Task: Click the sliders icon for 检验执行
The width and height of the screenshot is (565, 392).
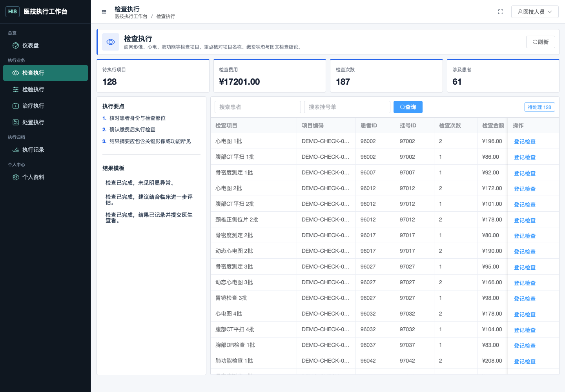Action: [x=16, y=89]
